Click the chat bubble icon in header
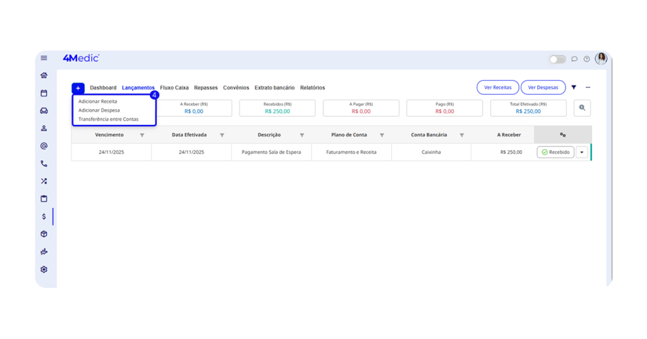647x339 pixels. (574, 59)
